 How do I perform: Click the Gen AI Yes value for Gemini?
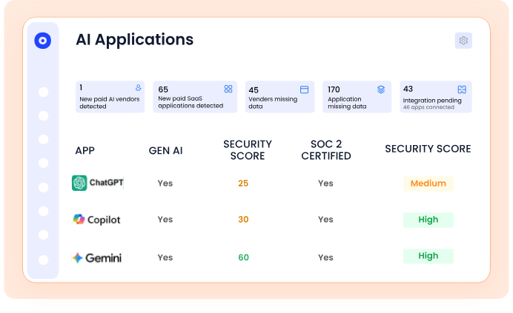click(165, 258)
